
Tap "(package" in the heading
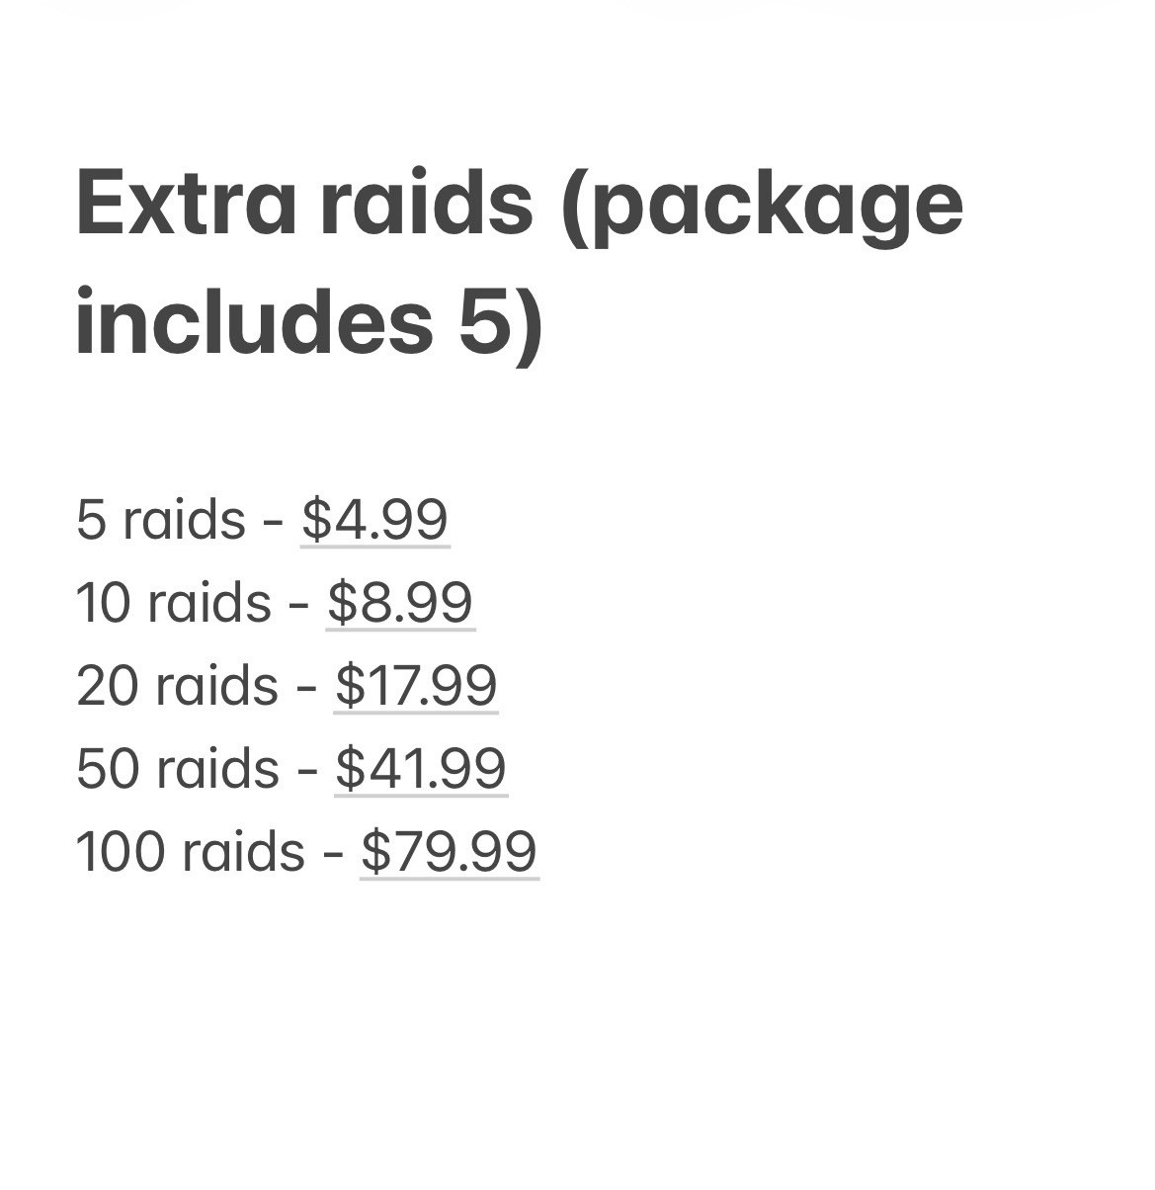(x=761, y=208)
